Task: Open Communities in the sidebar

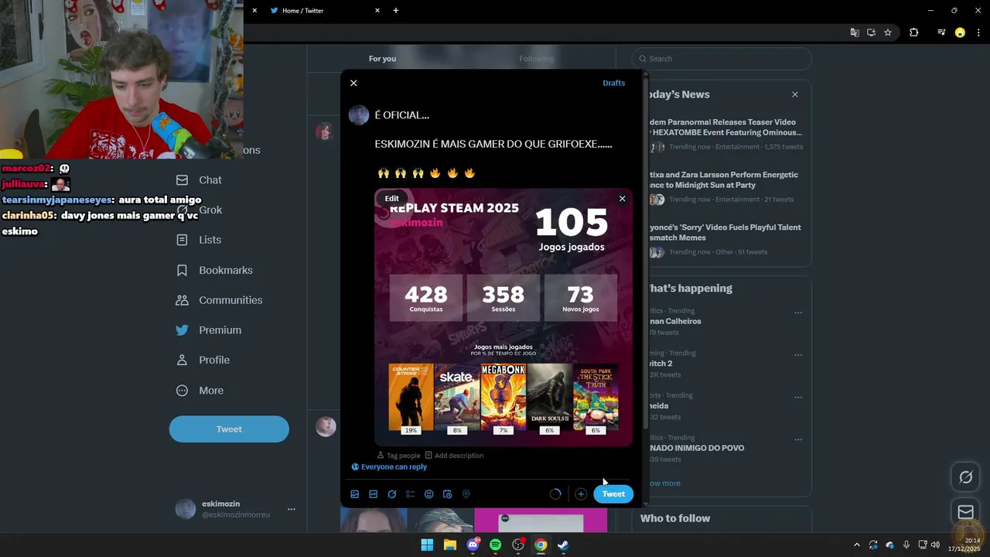Action: pos(220,300)
